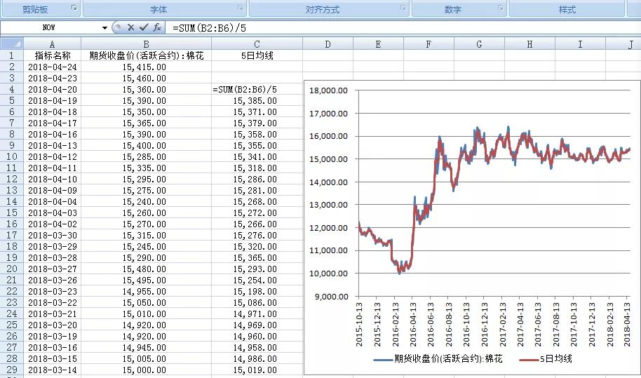The image size is (641, 378).
Task: Select row 15 header
Action: pos(12,212)
